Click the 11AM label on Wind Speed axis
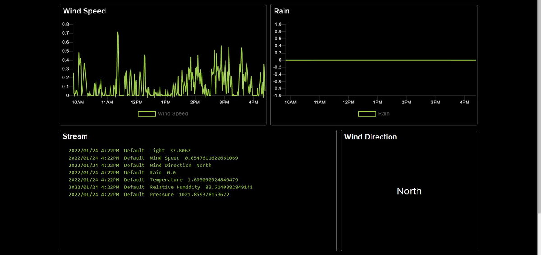The image size is (541, 255). (x=107, y=103)
